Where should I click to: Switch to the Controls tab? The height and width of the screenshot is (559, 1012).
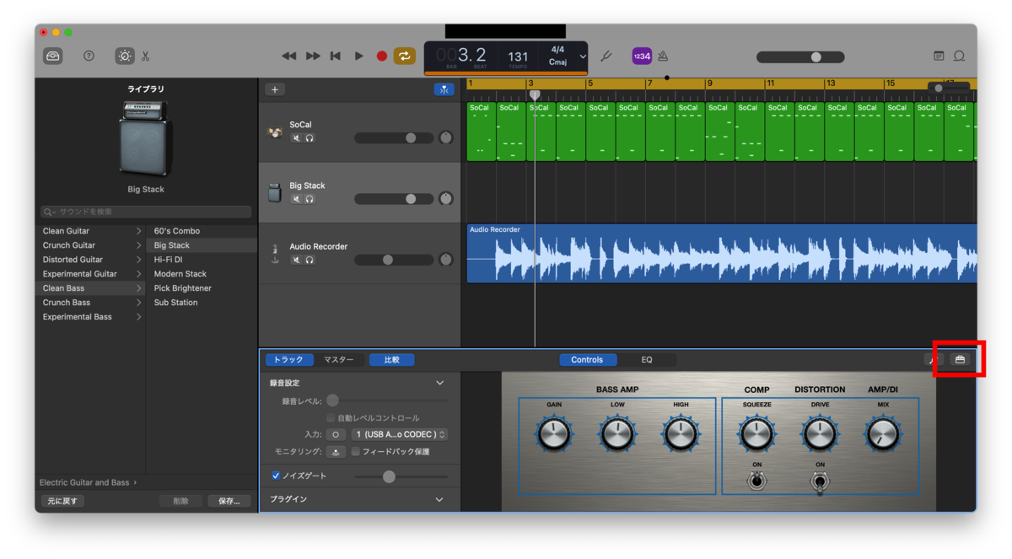pyautogui.click(x=587, y=360)
